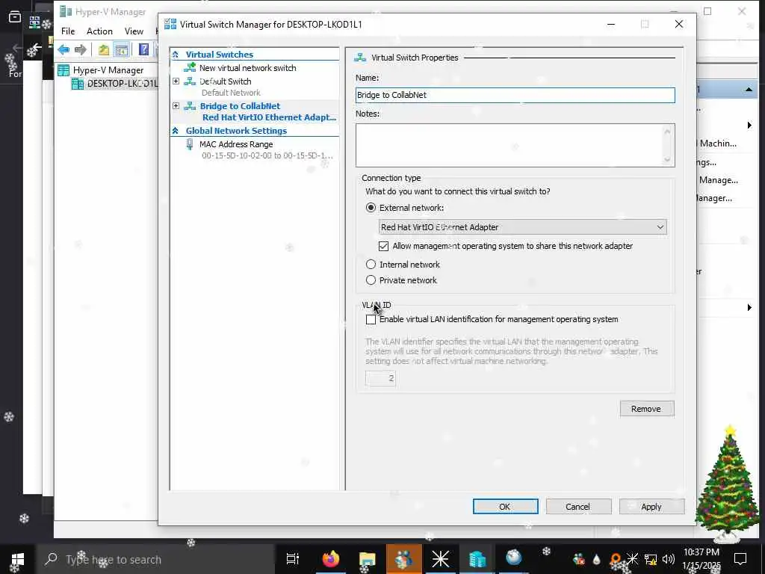Click Cancel in Virtual Switch Manager
Image resolution: width=765 pixels, height=574 pixels.
578,507
